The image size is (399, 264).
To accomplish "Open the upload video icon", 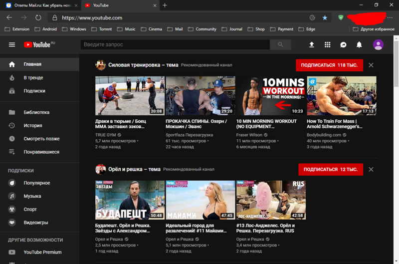I will click(311, 45).
